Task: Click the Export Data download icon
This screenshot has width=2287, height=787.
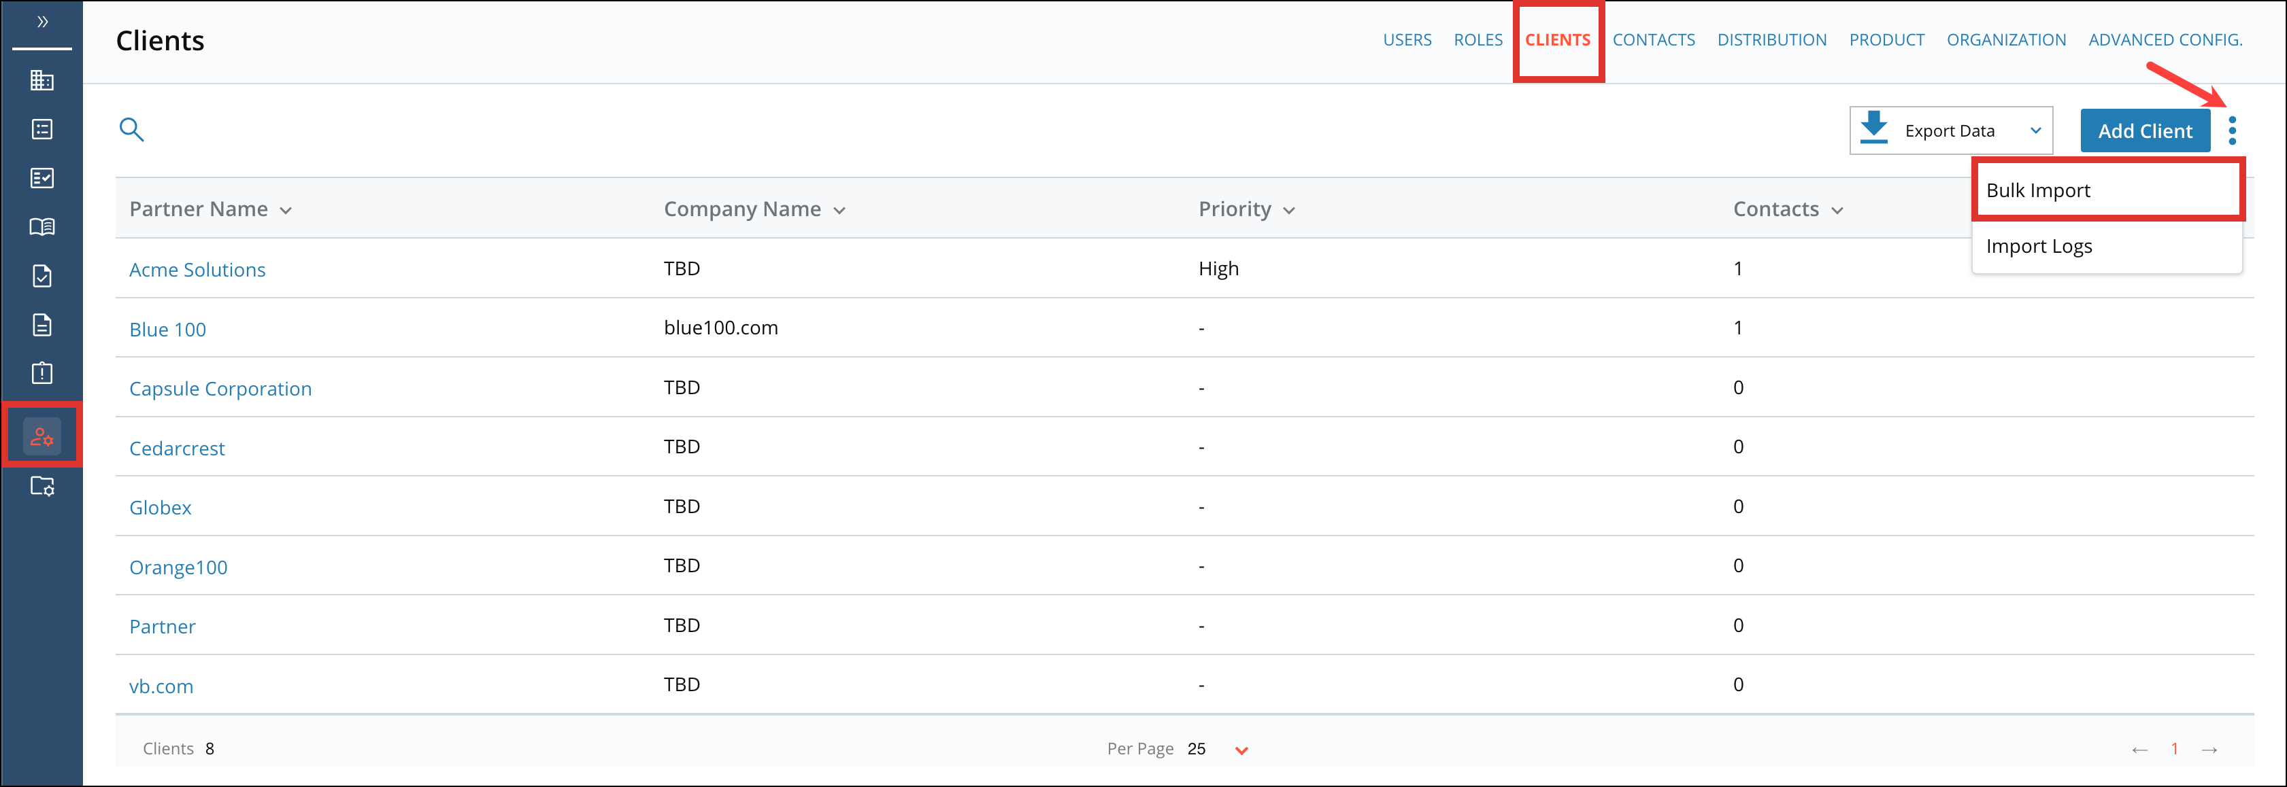Action: pyautogui.click(x=1874, y=128)
